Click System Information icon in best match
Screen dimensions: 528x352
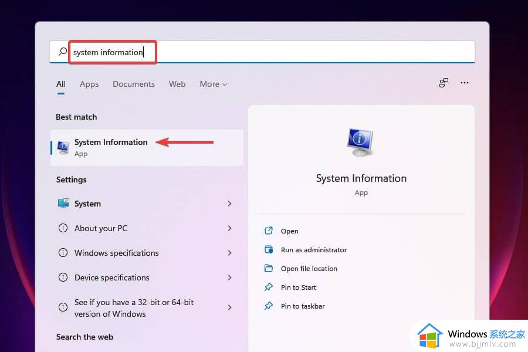[63, 147]
